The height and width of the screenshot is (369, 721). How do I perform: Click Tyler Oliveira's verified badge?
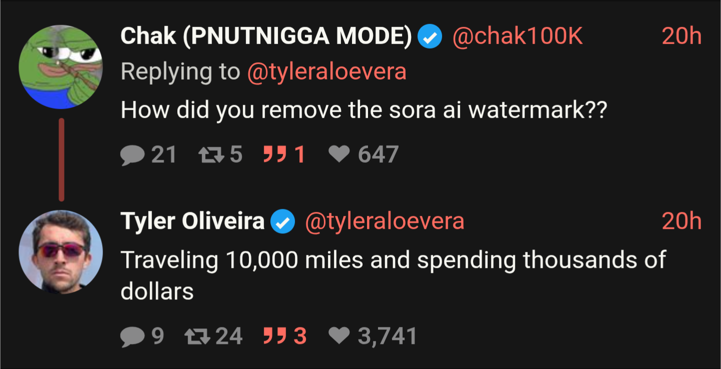tap(283, 222)
